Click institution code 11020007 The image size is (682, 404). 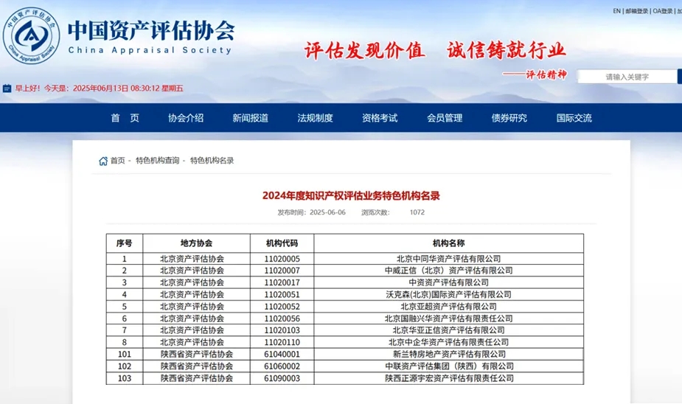[282, 271]
